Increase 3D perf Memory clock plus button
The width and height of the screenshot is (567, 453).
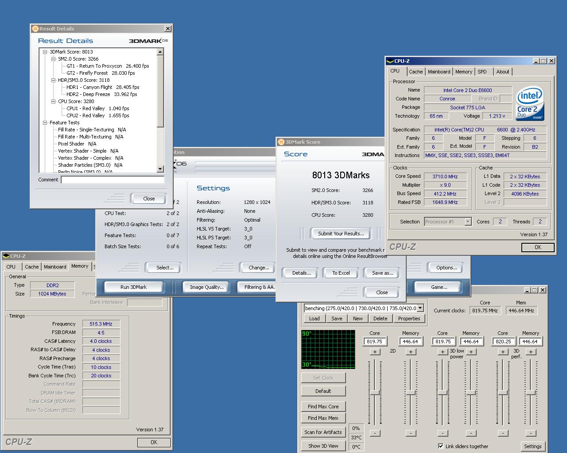pyautogui.click(x=531, y=352)
